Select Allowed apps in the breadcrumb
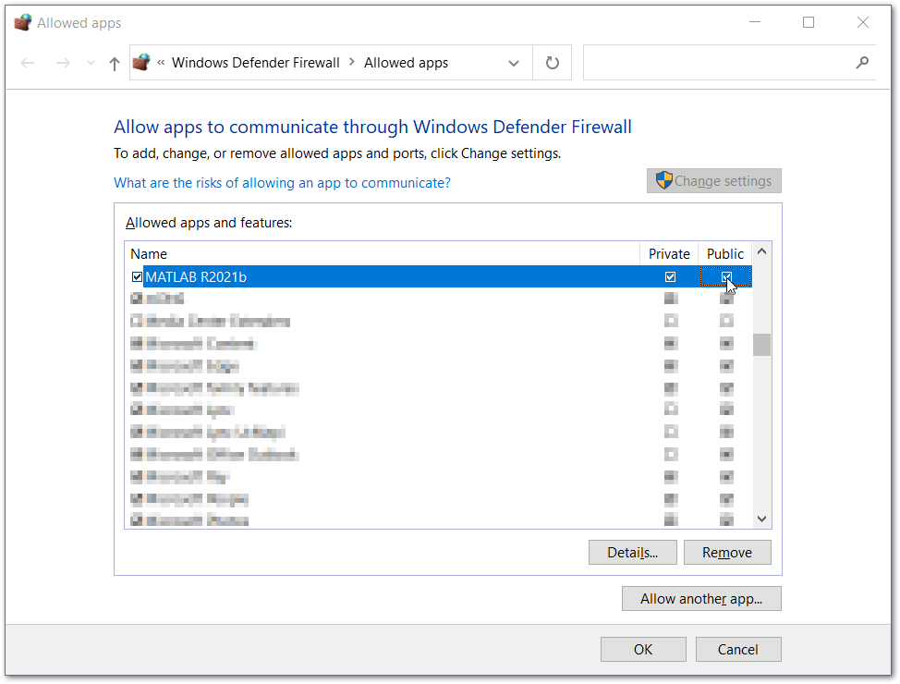 tap(406, 62)
